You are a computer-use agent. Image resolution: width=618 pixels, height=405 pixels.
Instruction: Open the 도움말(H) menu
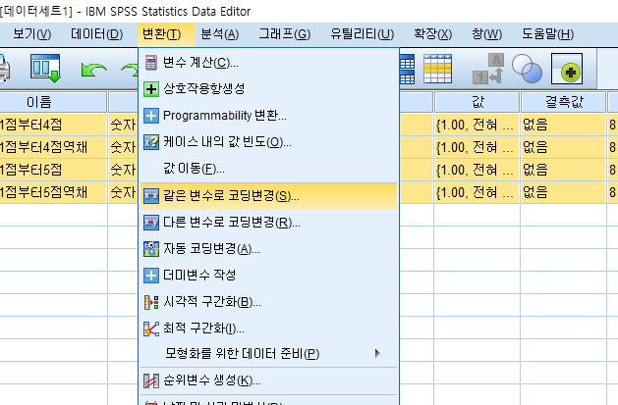coord(547,34)
